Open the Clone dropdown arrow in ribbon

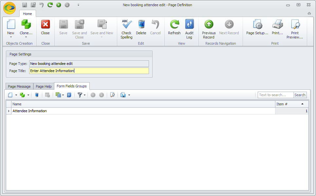click(x=26, y=37)
